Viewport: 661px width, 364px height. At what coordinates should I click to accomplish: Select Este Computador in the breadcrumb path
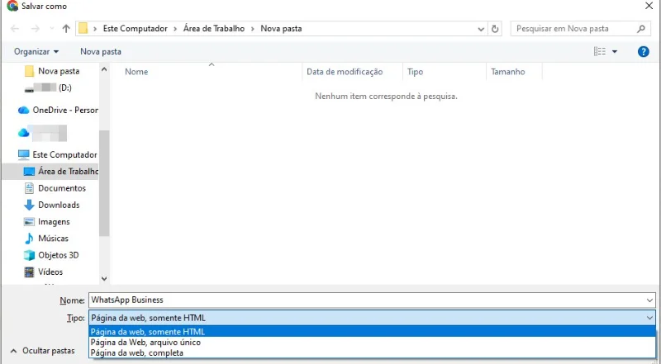coord(136,29)
